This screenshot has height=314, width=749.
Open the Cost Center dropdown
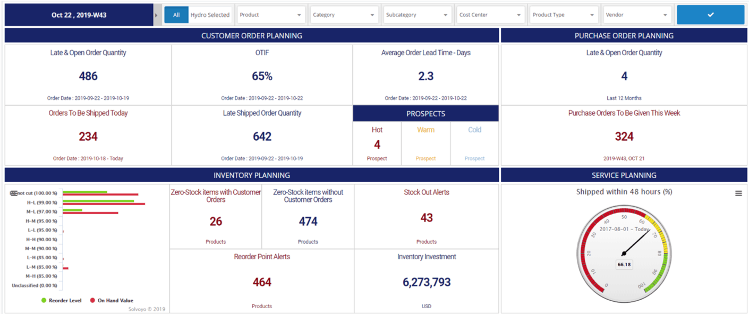(490, 14)
